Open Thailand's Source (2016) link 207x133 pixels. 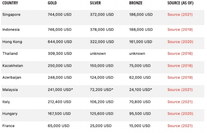coord(180,53)
